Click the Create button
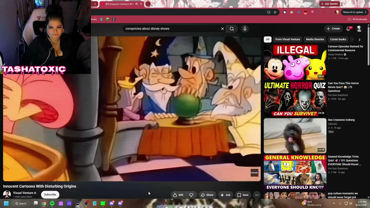 point(333,29)
